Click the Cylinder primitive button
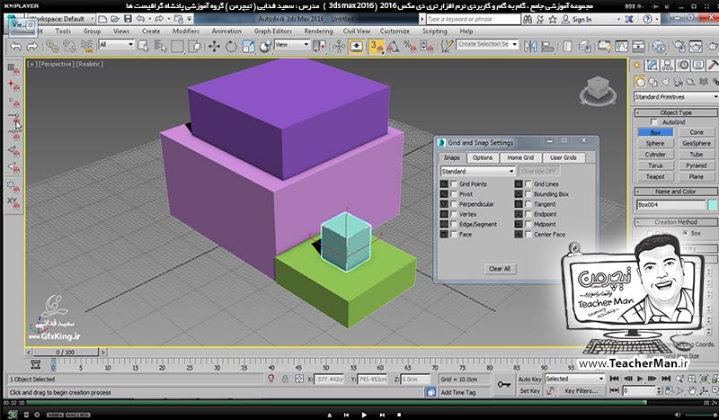The height and width of the screenshot is (420, 719). [655, 154]
